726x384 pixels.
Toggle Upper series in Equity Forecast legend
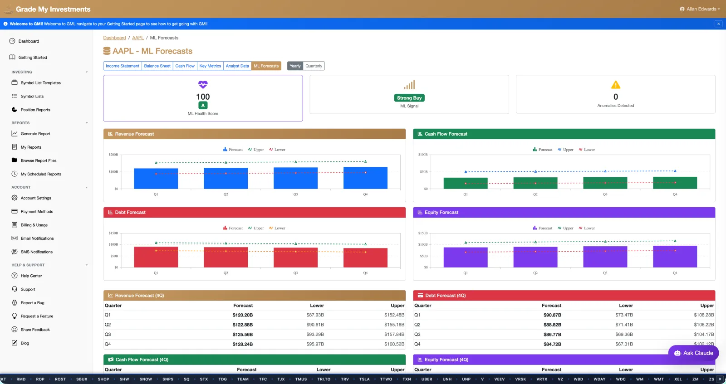click(565, 228)
